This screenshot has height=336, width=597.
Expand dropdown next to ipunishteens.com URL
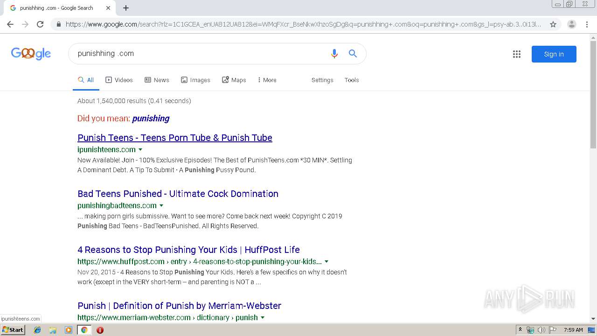(x=140, y=150)
